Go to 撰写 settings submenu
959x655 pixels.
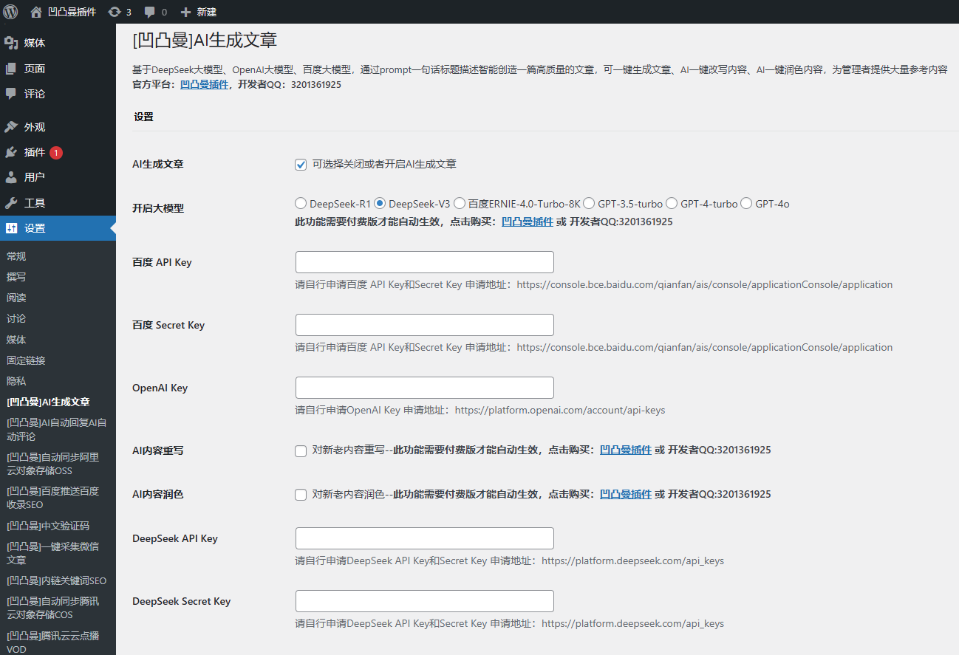coord(16,277)
